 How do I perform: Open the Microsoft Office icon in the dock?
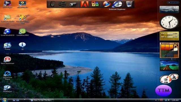click(95, 4)
